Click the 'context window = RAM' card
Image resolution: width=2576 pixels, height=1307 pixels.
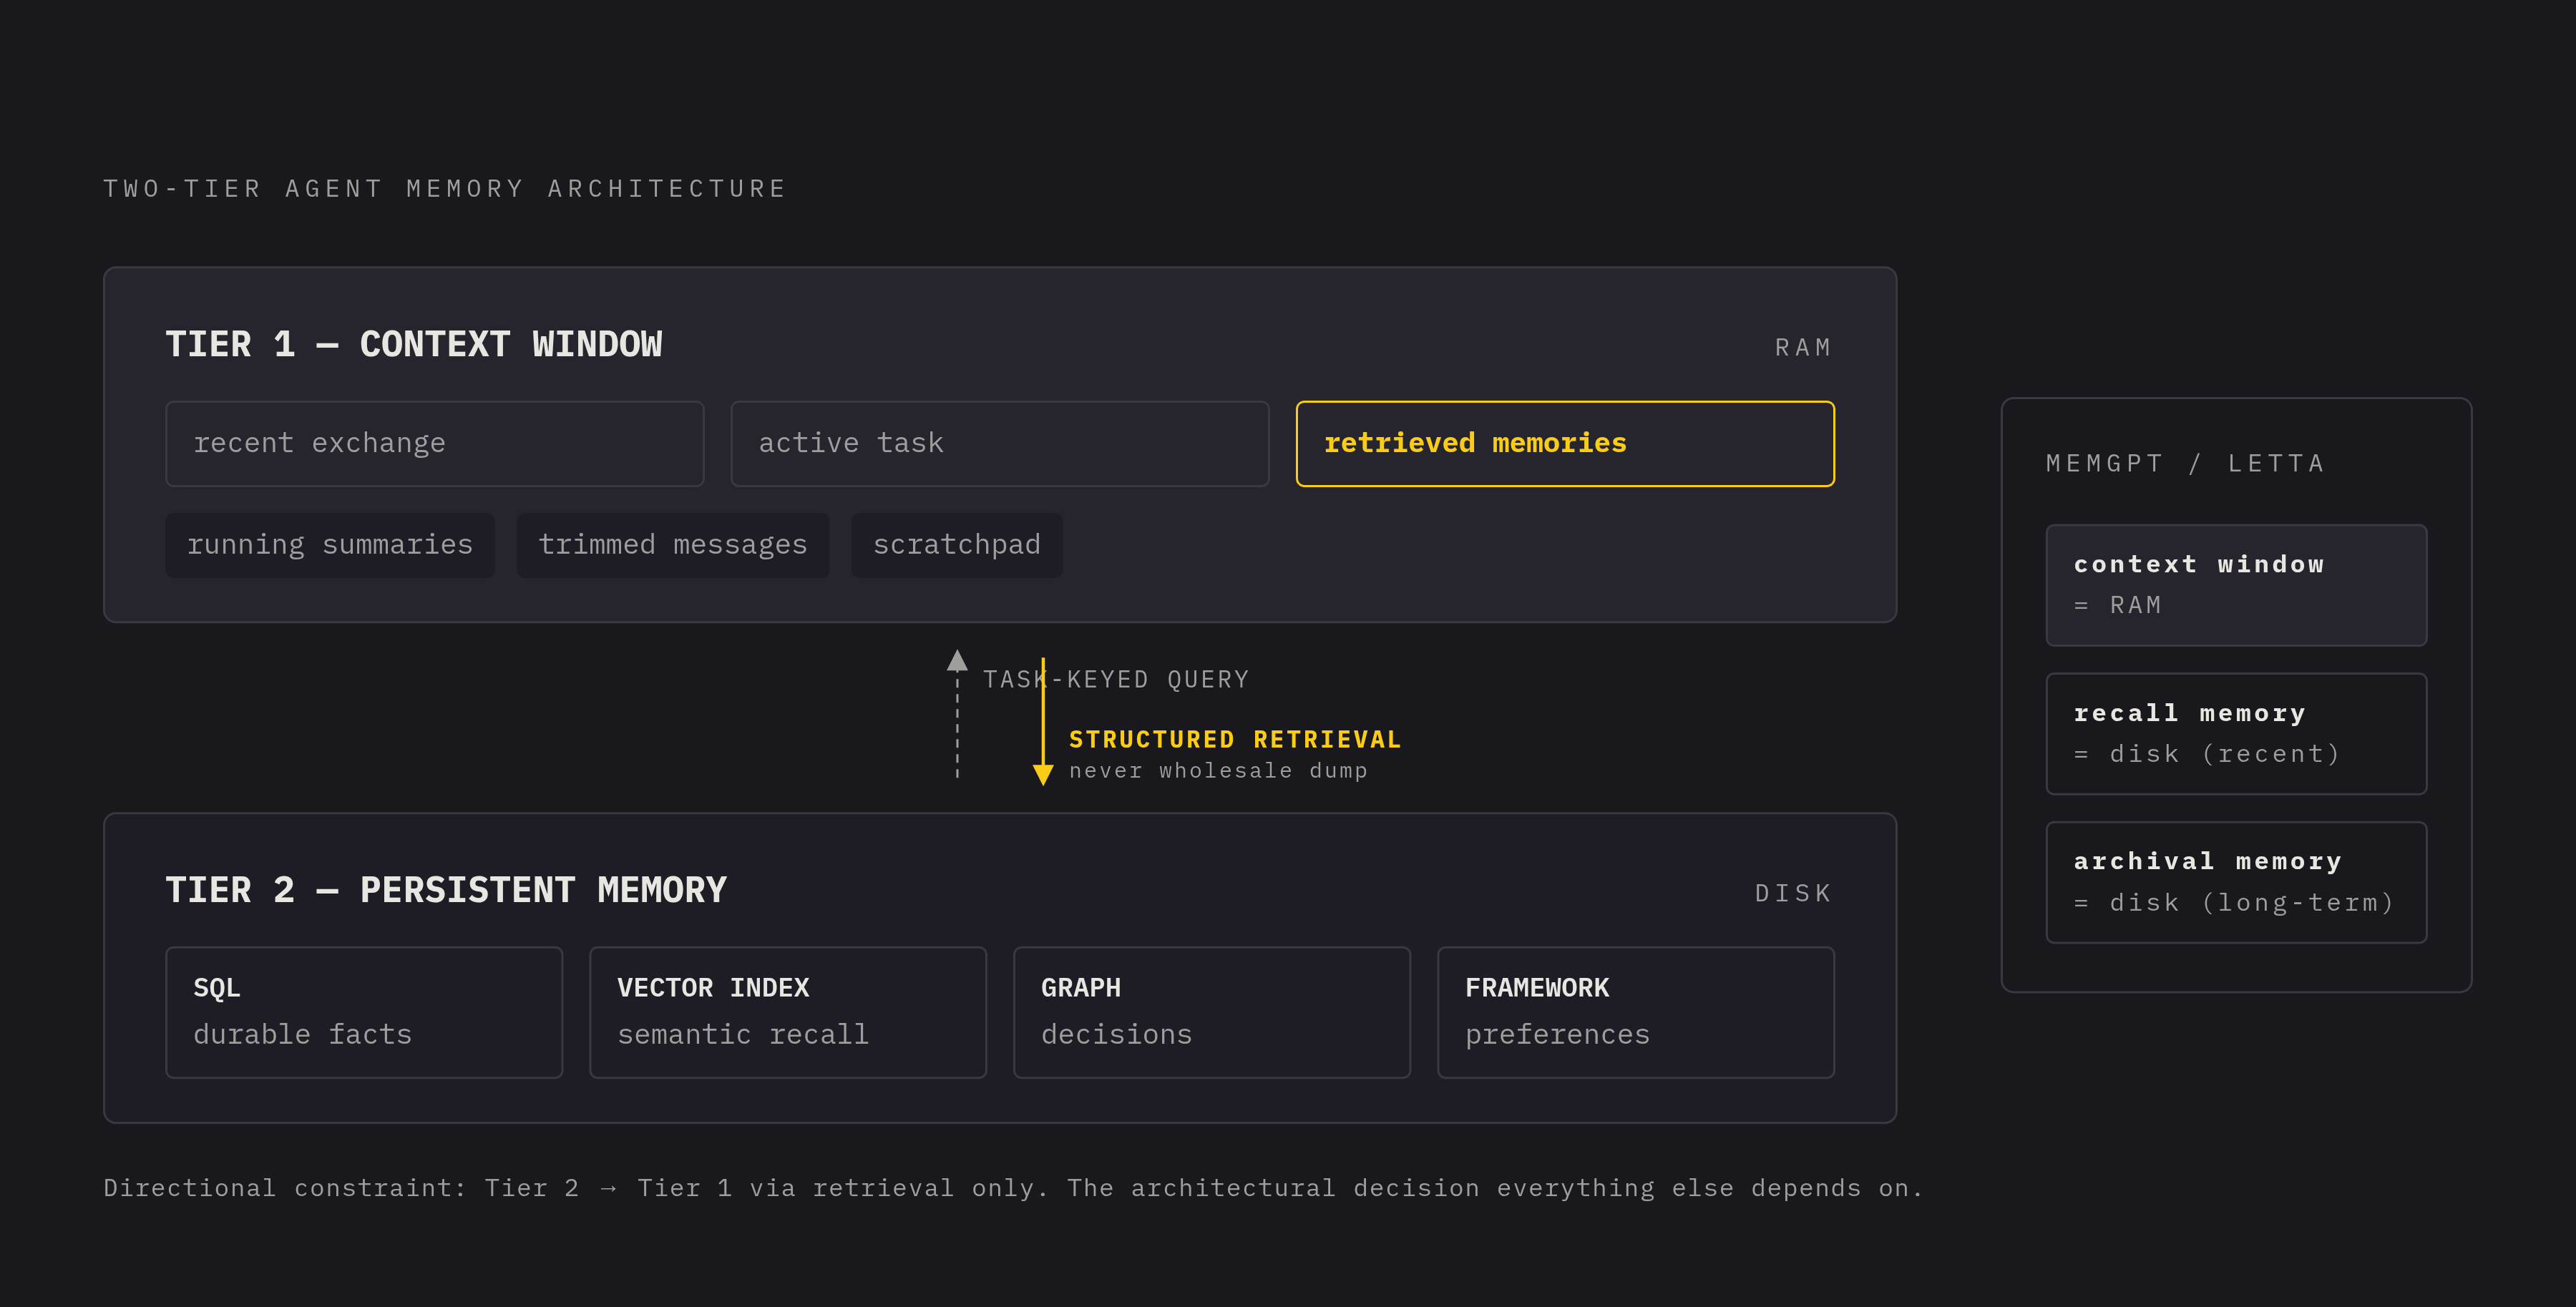(2236, 585)
